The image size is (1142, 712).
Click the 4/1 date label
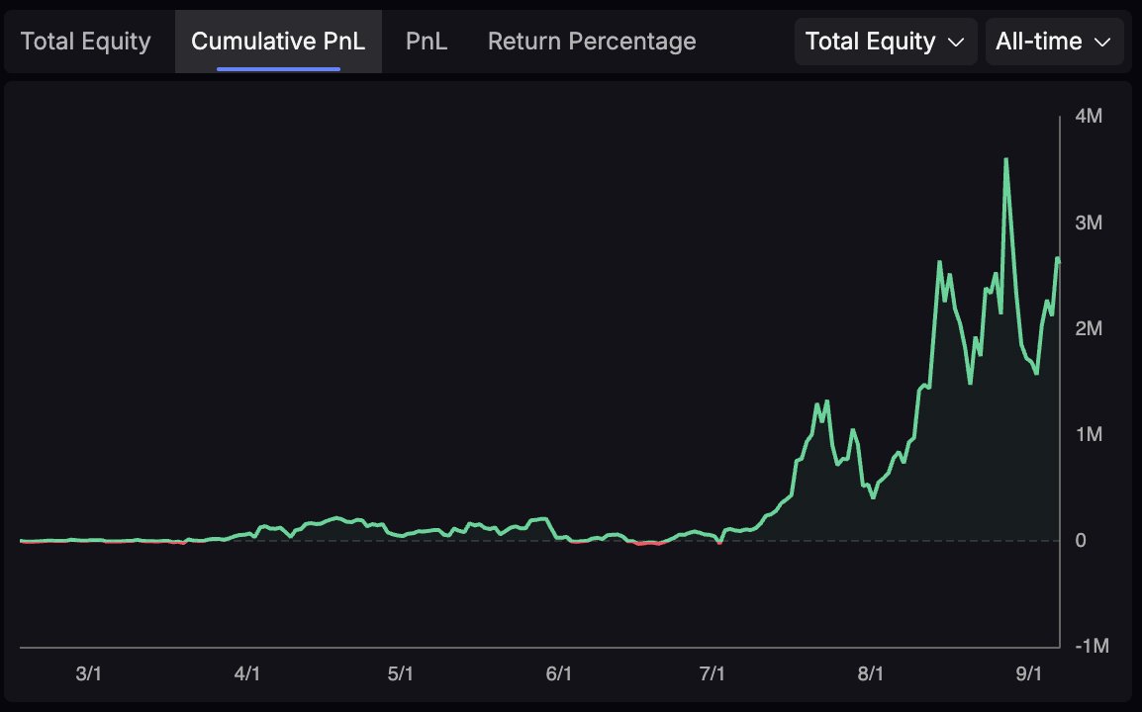[246, 673]
